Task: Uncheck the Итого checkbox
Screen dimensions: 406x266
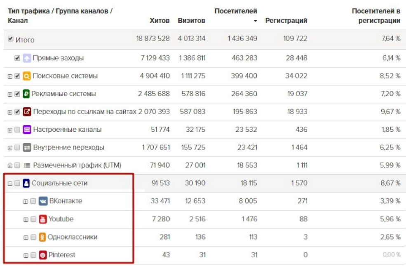Action: click(x=11, y=40)
